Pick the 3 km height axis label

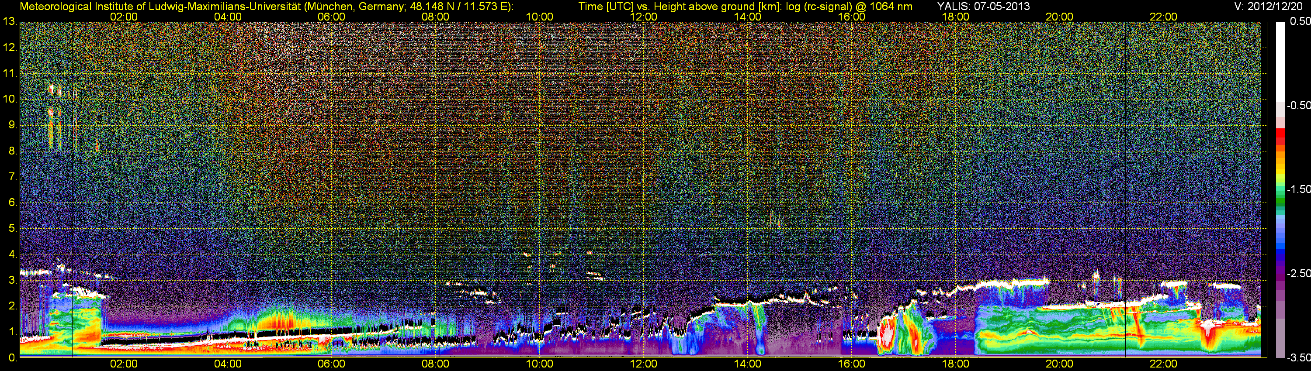click(12, 280)
